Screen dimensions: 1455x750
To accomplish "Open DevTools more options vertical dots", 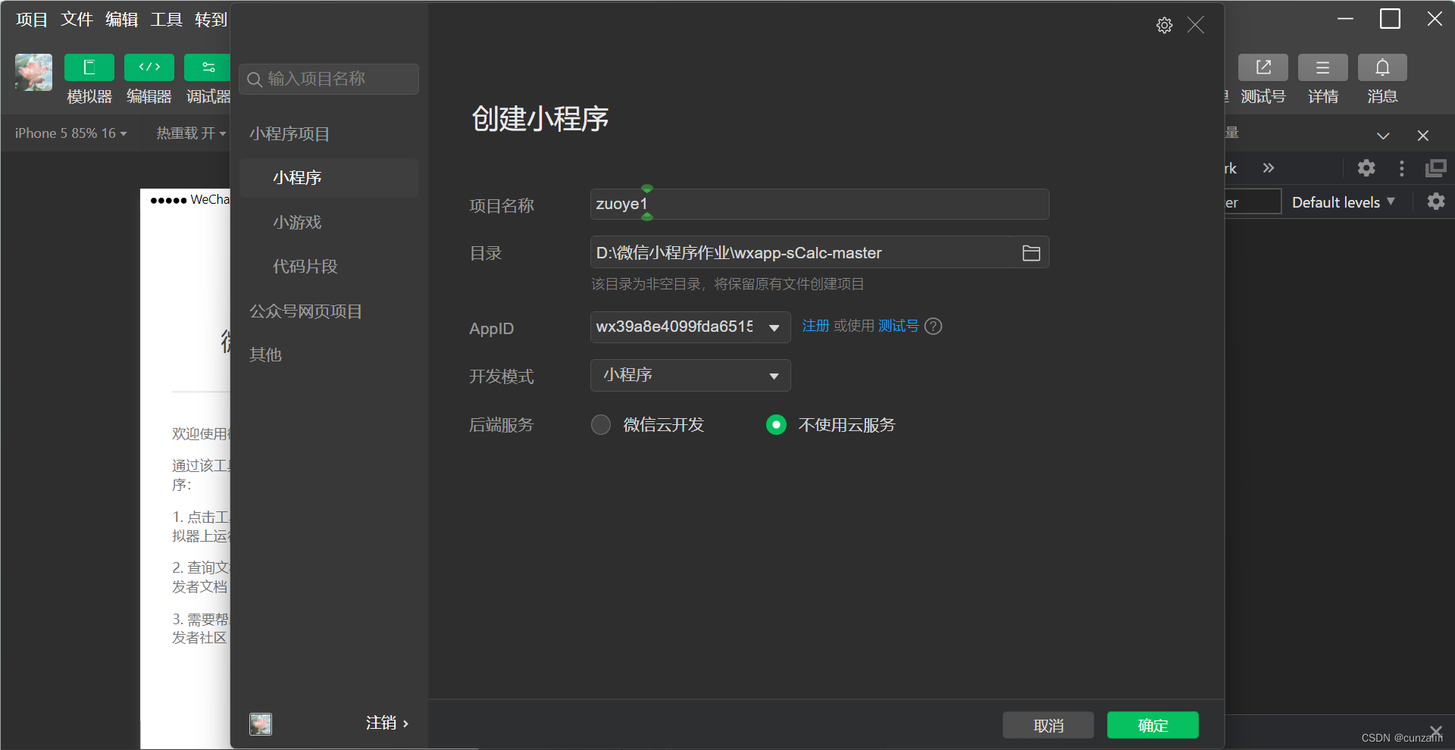I will click(x=1402, y=168).
